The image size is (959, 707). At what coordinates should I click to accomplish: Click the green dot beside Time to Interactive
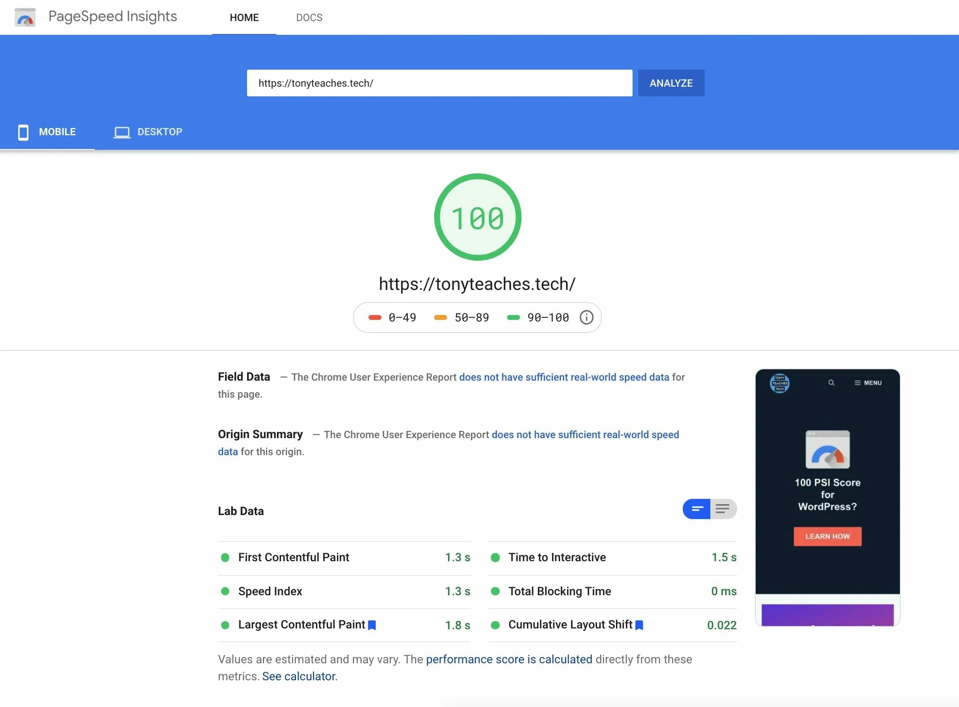495,557
